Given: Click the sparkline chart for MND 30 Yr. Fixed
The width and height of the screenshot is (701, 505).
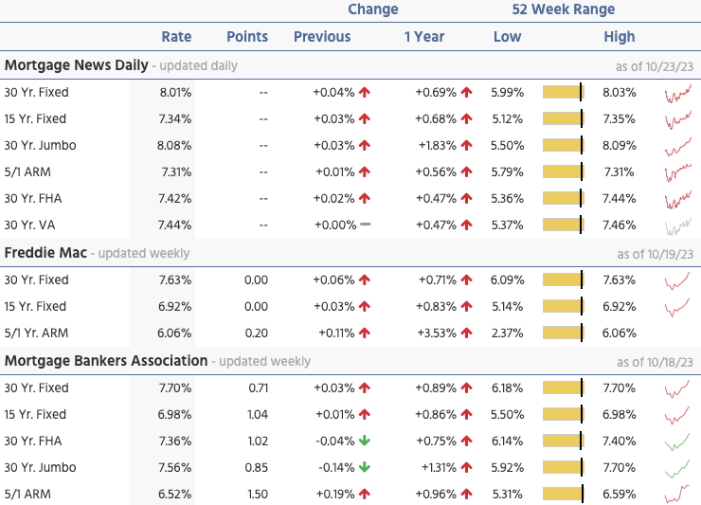Looking at the screenshot, I should 678,93.
